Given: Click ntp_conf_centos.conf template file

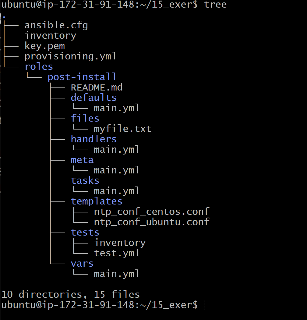Looking at the screenshot, I should pos(152,212).
